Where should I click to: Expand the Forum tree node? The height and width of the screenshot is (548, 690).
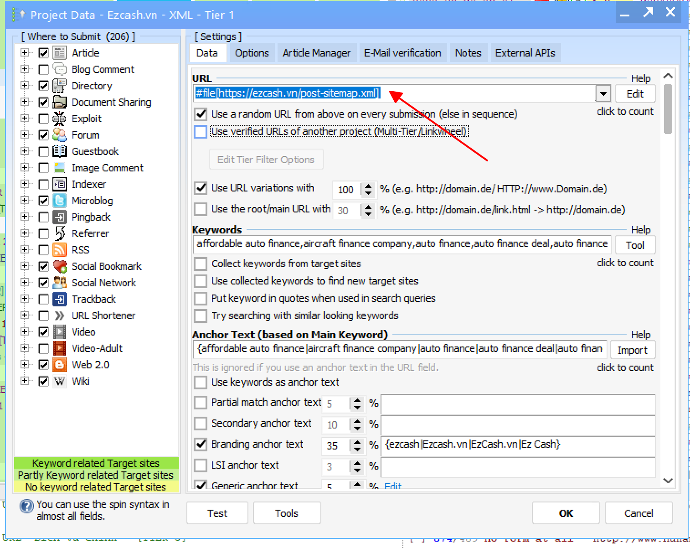(x=25, y=135)
